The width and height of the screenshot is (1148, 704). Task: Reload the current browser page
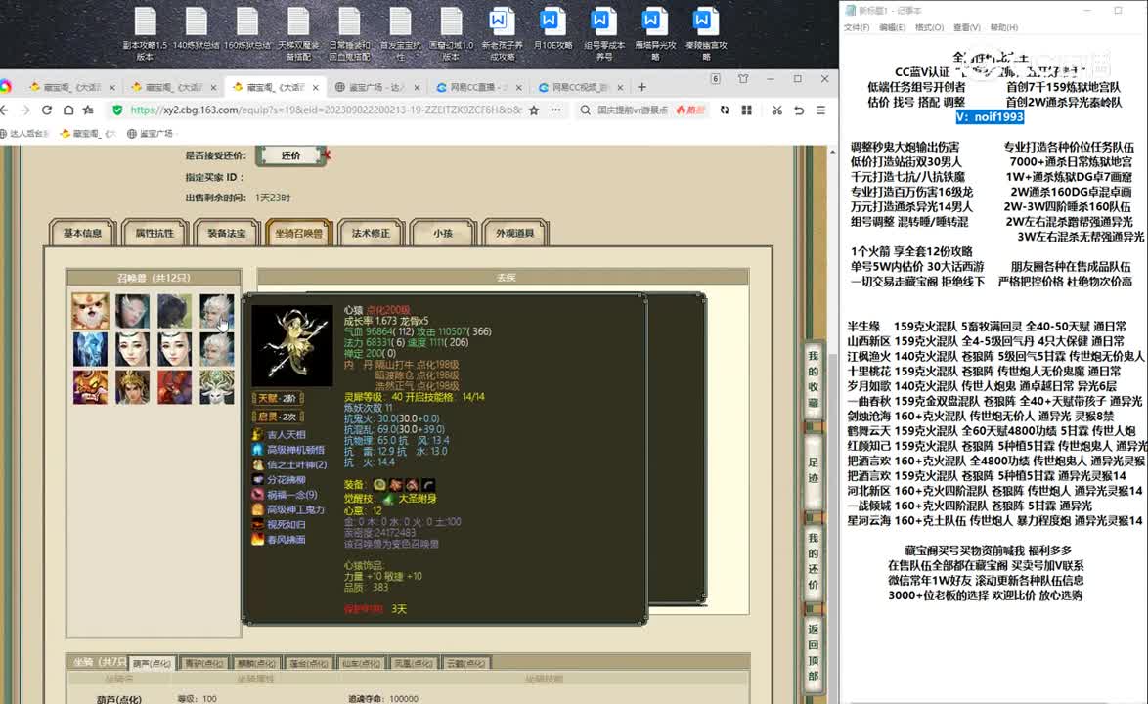click(46, 110)
